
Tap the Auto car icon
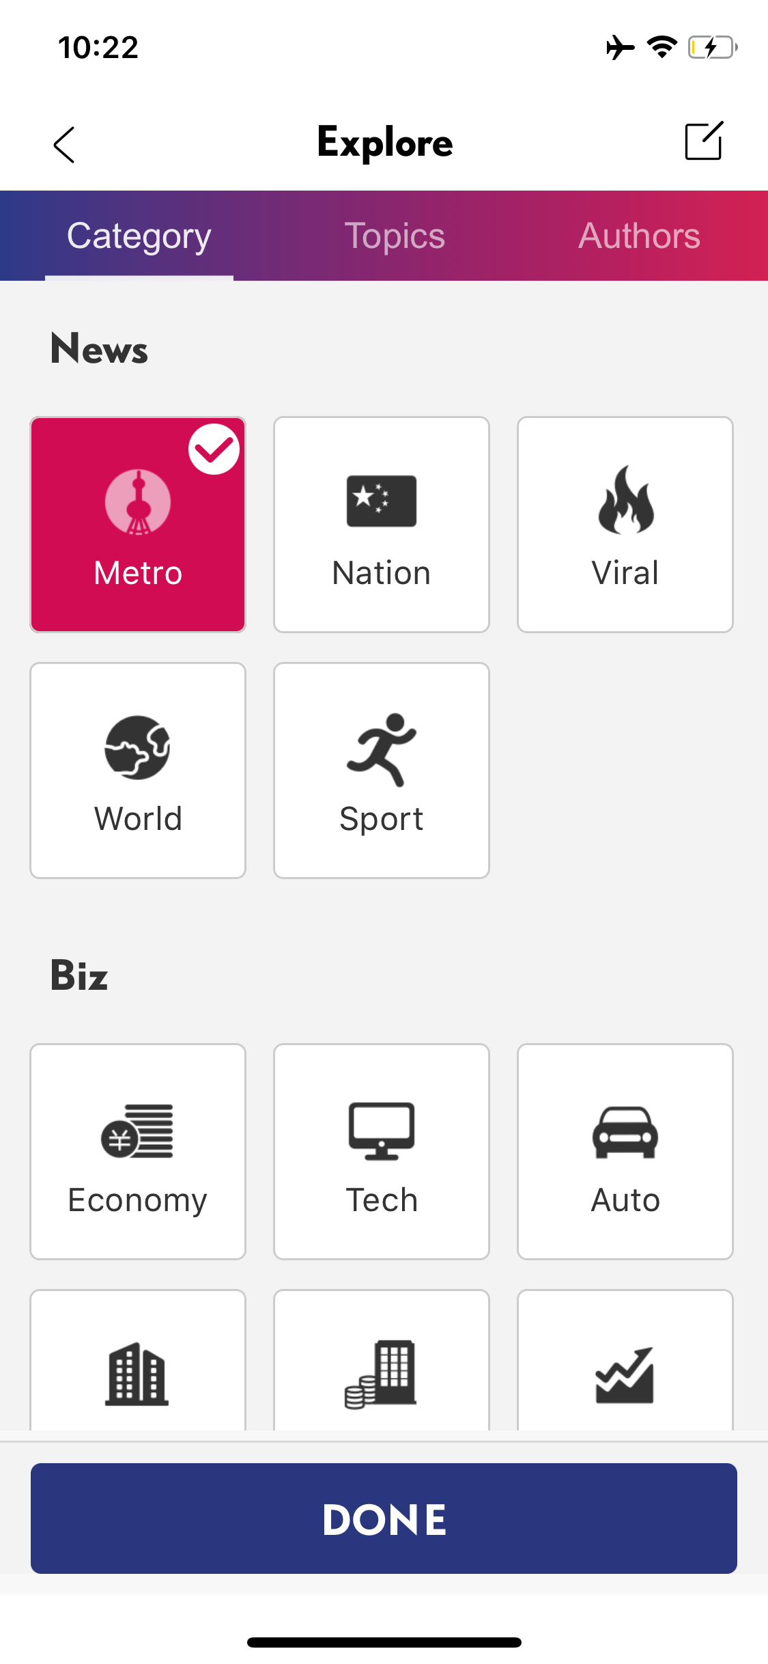[625, 1133]
